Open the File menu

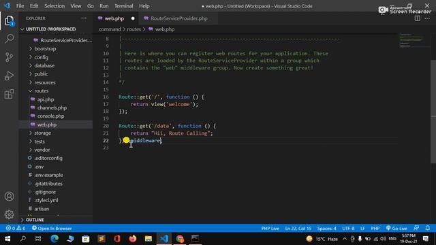click(x=20, y=6)
